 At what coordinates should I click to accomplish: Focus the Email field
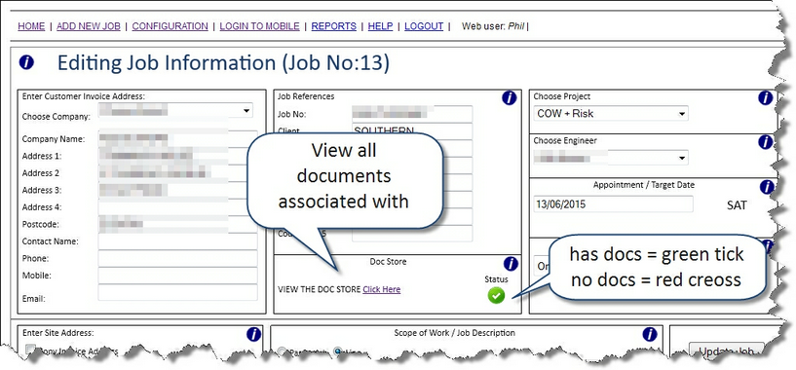177,292
